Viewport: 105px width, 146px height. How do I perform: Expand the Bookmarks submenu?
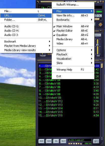point(73,20)
